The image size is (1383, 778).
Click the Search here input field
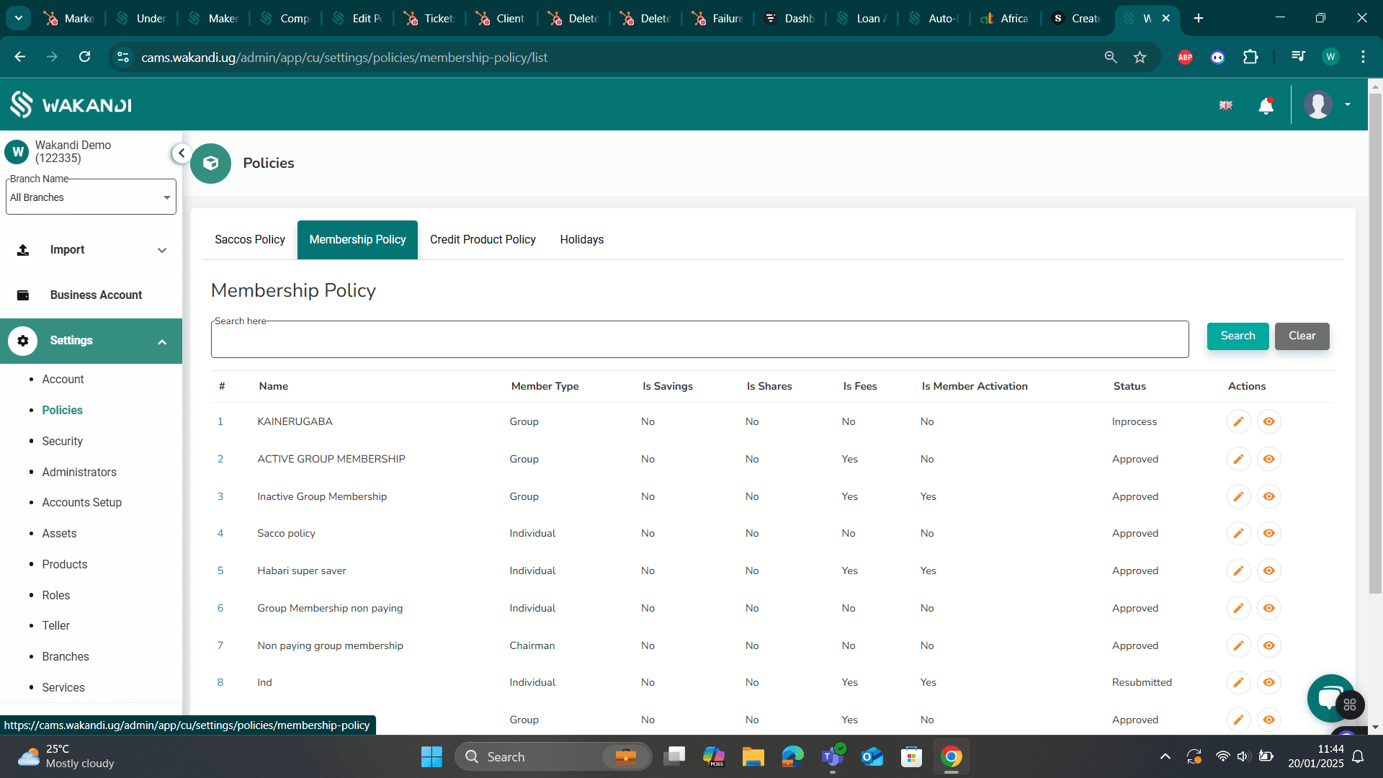(x=699, y=340)
